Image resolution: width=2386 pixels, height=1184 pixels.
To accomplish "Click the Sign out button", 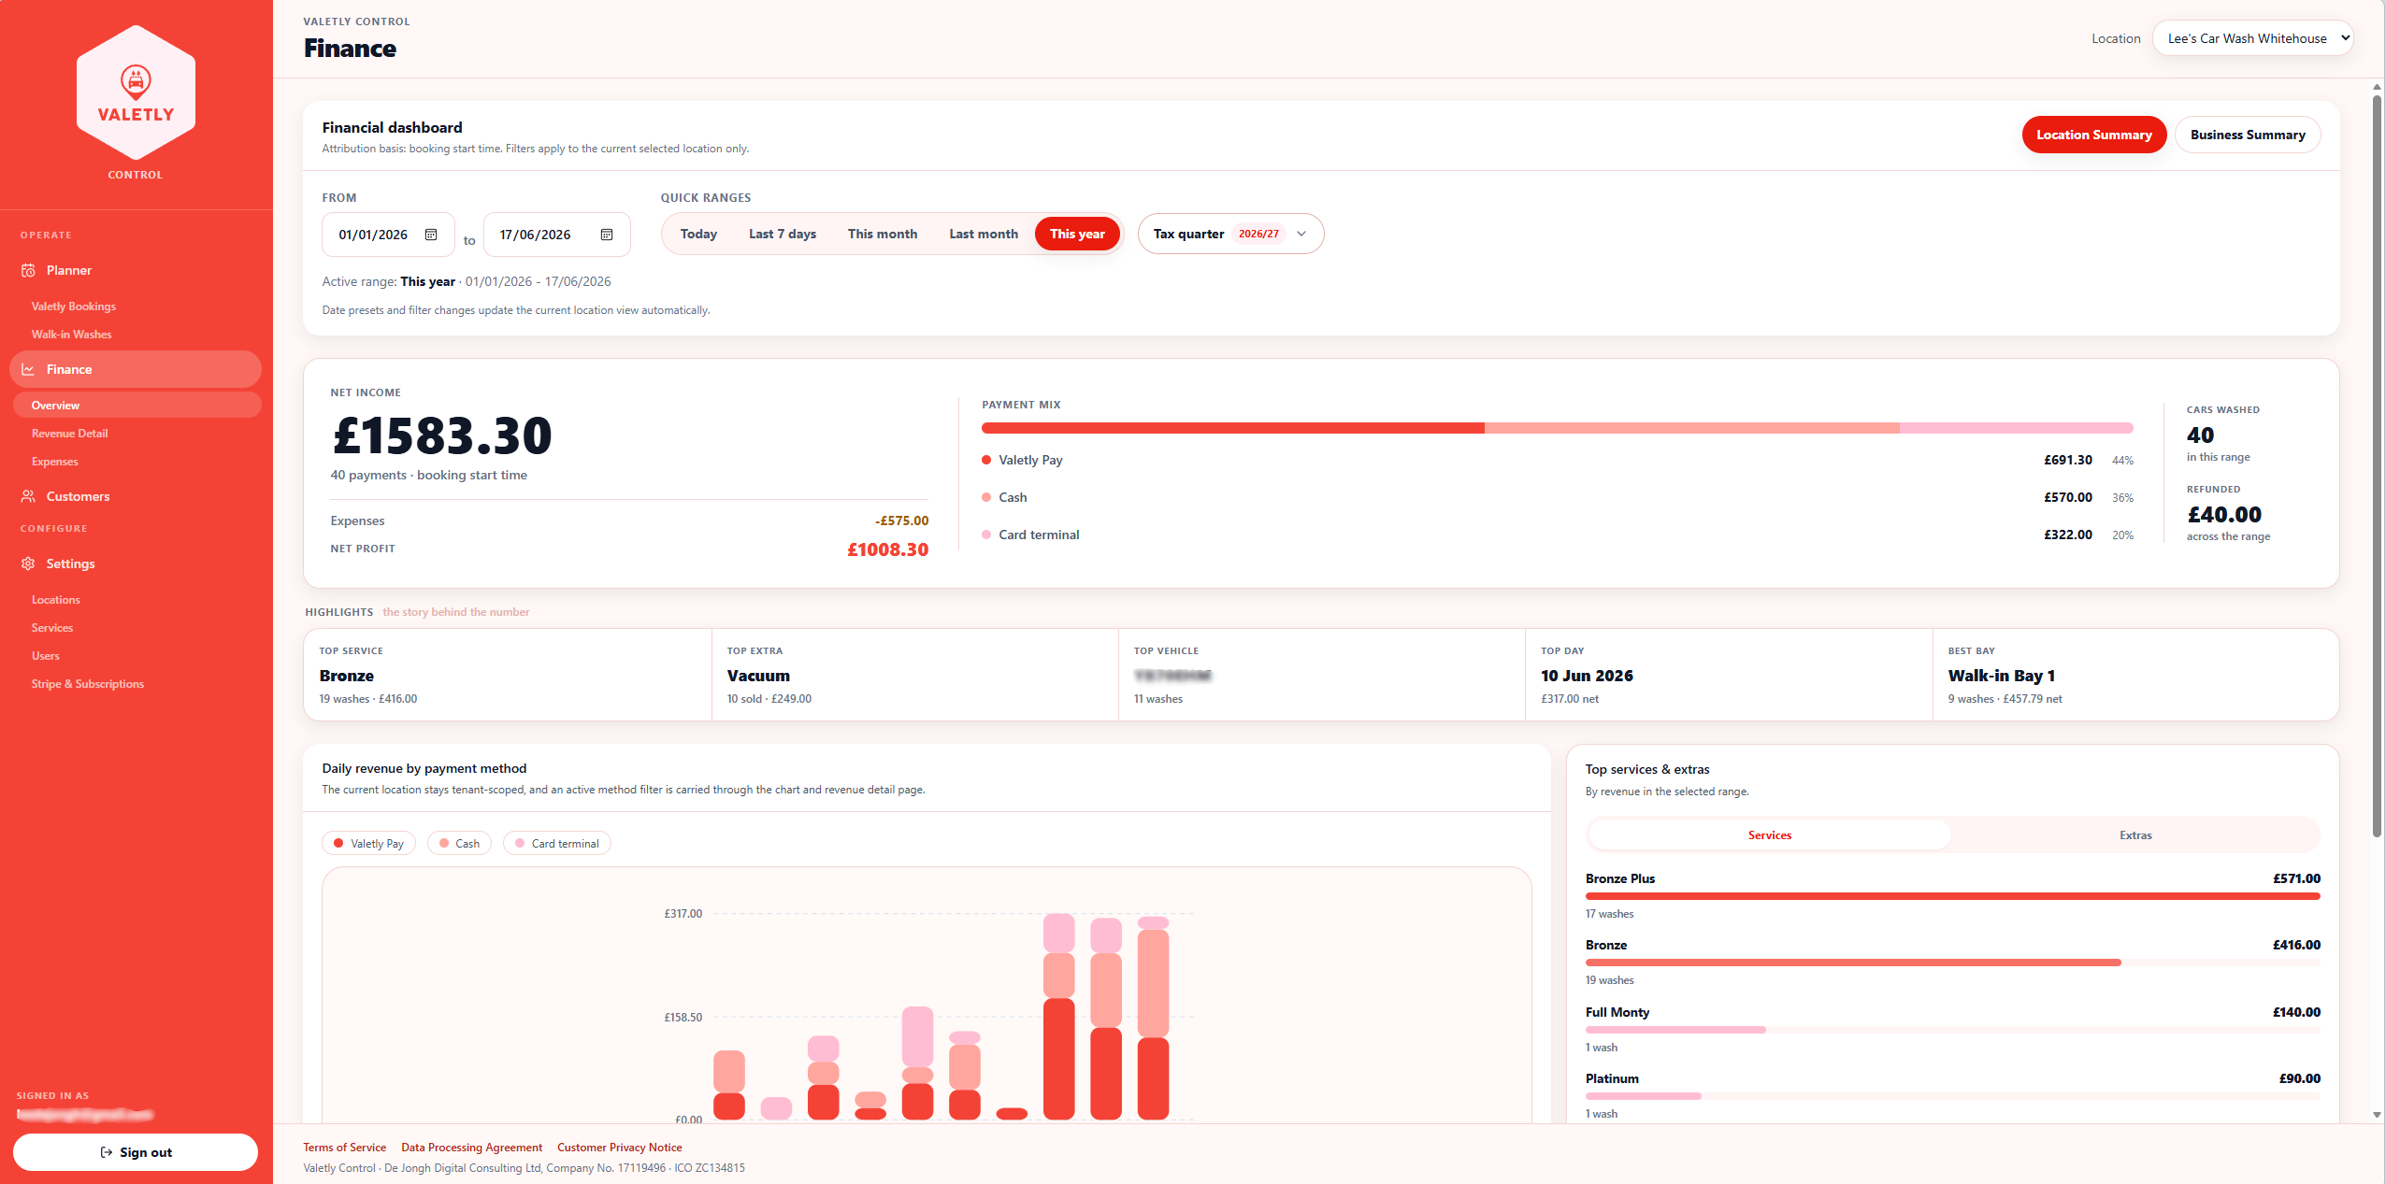I will tap(136, 1152).
